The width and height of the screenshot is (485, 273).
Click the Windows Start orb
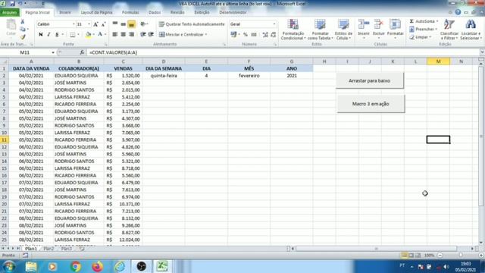click(x=8, y=266)
